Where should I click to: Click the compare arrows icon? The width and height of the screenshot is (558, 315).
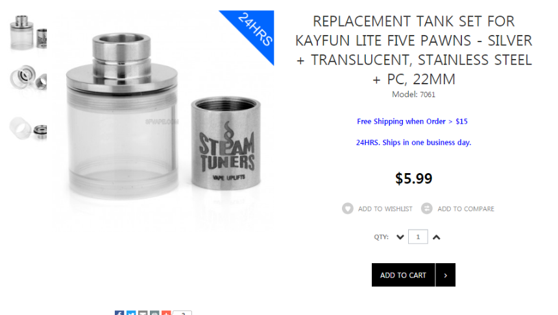coord(427,208)
